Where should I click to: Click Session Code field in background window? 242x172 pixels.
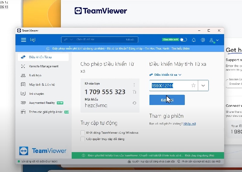234,84
